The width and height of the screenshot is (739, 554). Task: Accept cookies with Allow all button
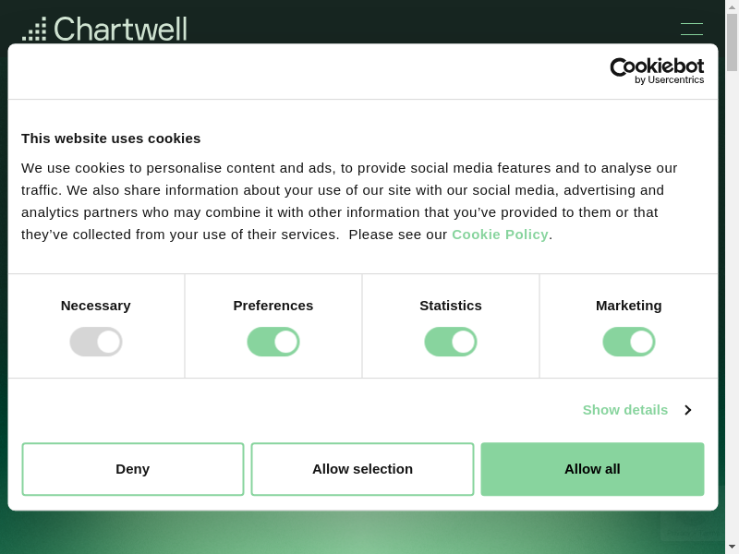tap(592, 469)
